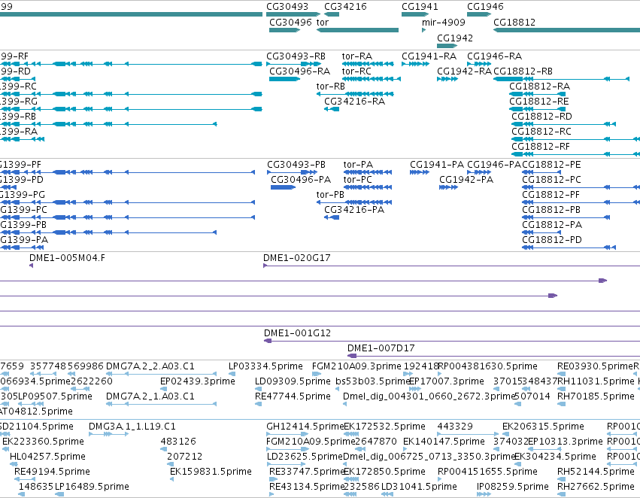Click the EP02439.3prime EST label

click(198, 381)
